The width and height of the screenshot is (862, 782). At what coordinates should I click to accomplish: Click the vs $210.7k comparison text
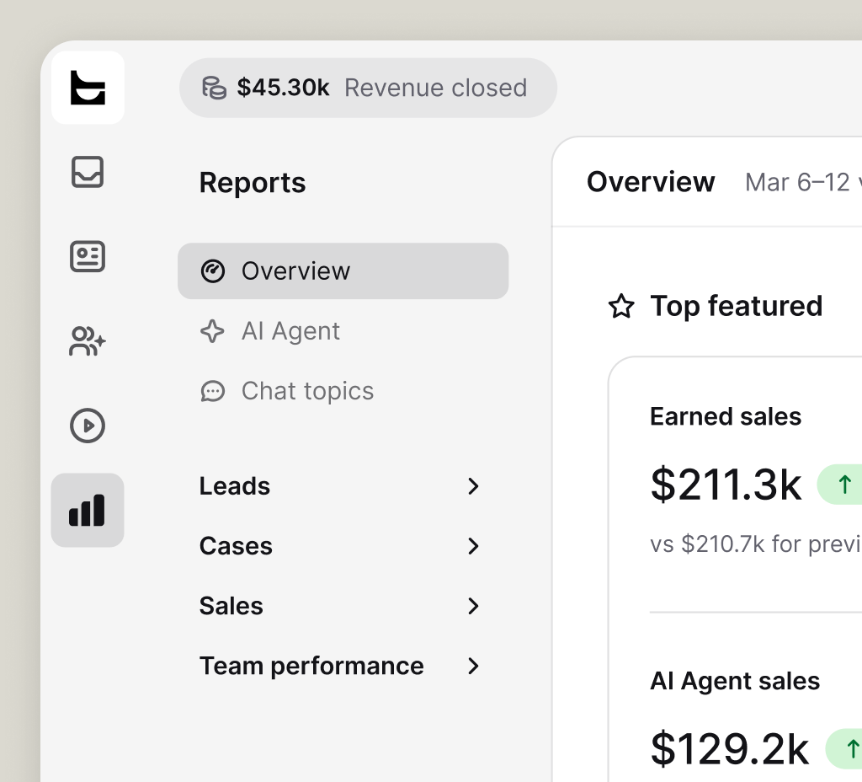pyautogui.click(x=756, y=544)
